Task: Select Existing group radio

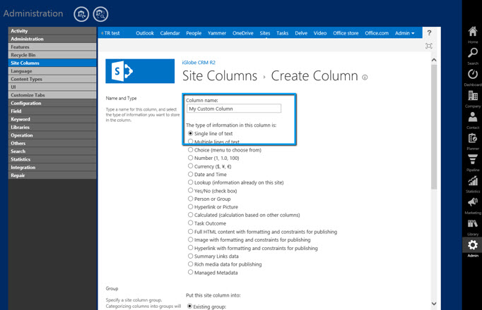Action: [x=189, y=306]
